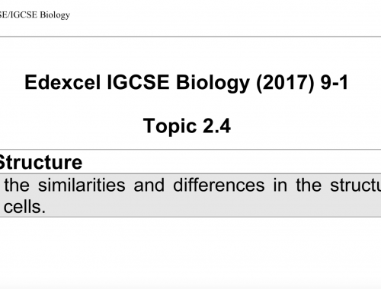The image size is (381, 289).
Task: Click the word "Topic" in the subtitle
Action: [170, 126]
